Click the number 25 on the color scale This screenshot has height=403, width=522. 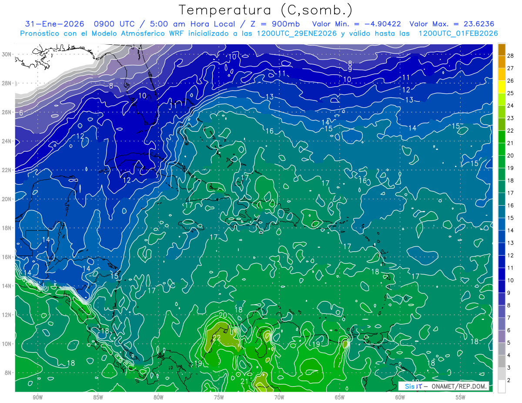coord(511,93)
